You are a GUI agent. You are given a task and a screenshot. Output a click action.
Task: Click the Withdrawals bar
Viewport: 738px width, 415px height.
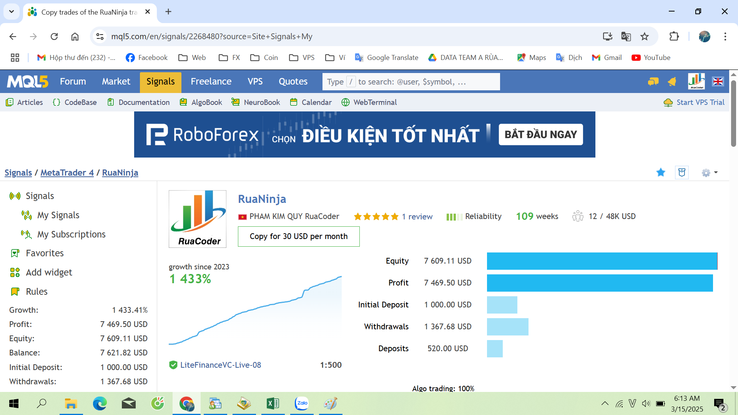point(507,327)
